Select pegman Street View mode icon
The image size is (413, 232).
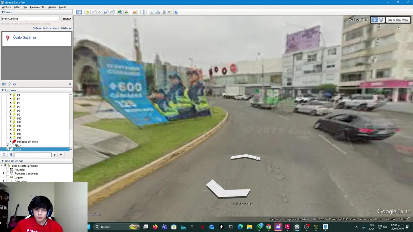click(x=374, y=20)
